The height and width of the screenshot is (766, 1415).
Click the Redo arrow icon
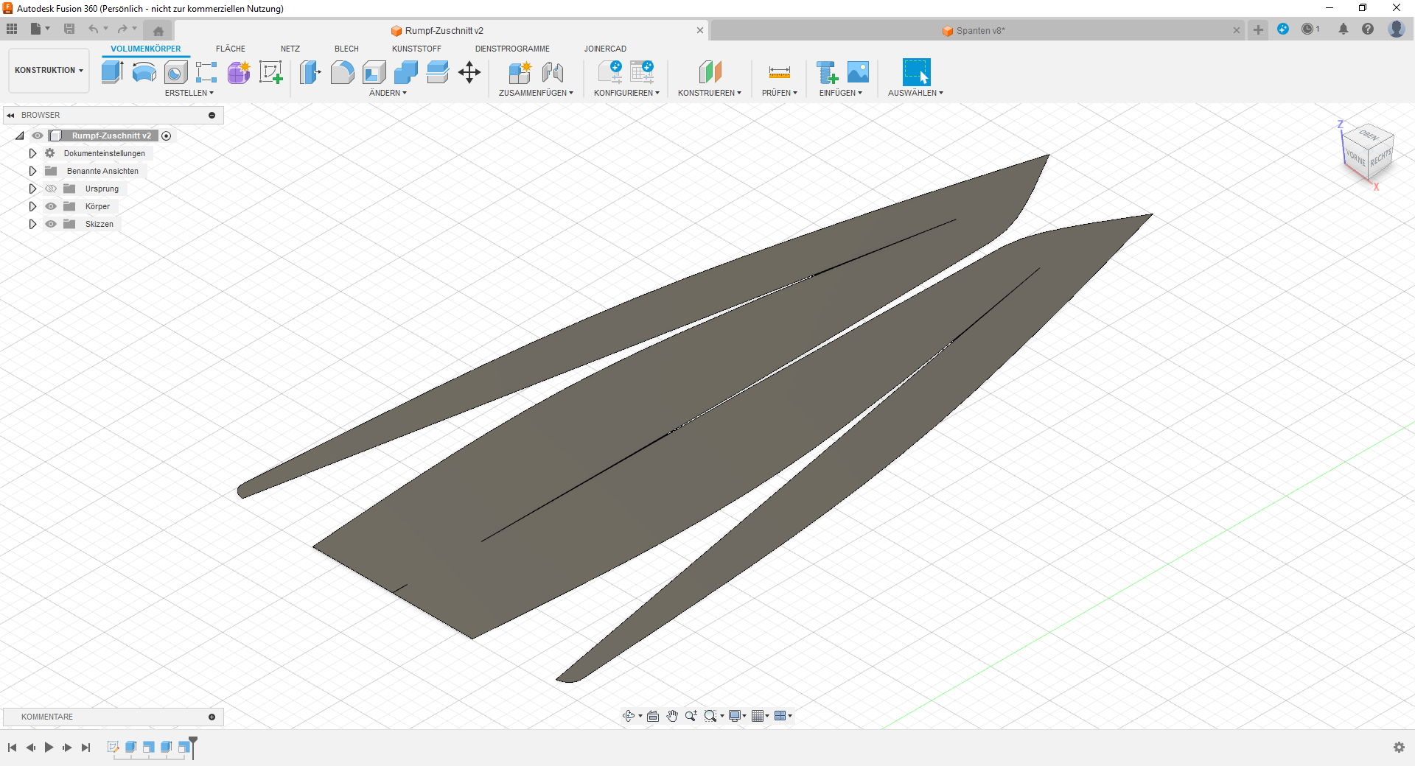pos(122,29)
